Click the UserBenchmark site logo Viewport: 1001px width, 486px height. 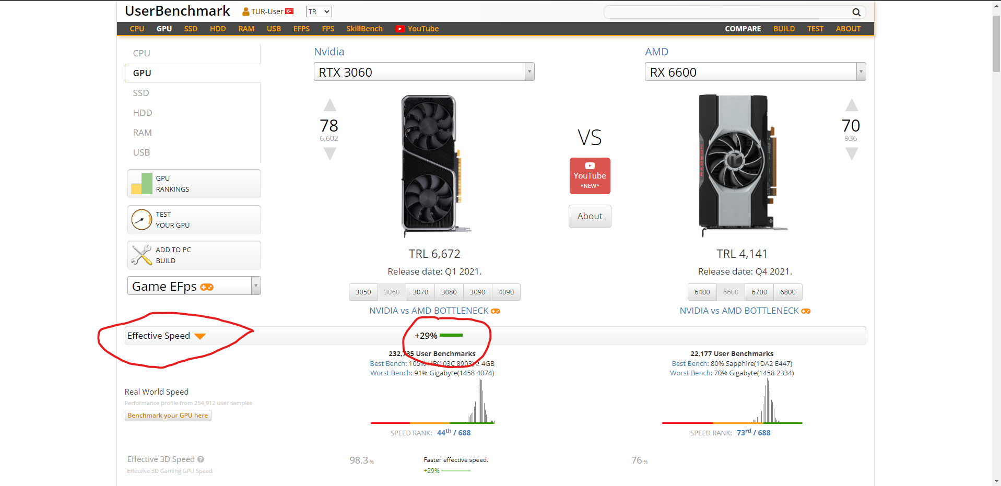click(178, 11)
